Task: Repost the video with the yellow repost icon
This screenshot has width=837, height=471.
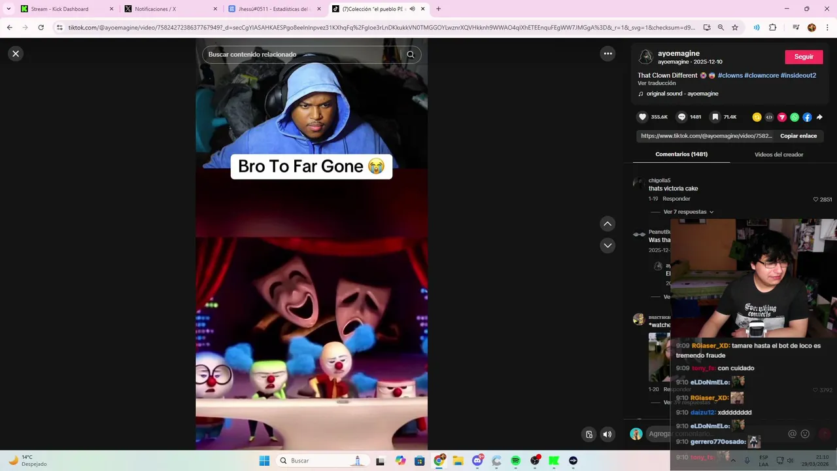Action: point(757,117)
